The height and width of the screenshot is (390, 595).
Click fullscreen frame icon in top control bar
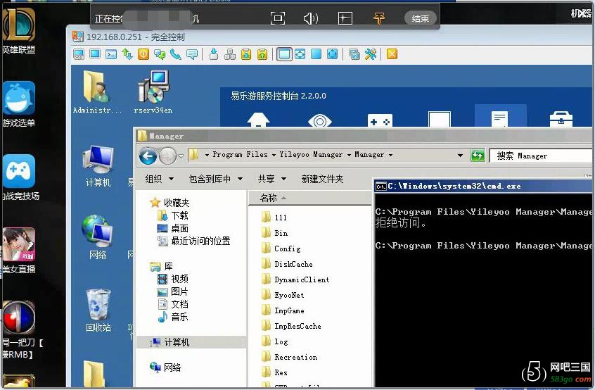pyautogui.click(x=278, y=18)
